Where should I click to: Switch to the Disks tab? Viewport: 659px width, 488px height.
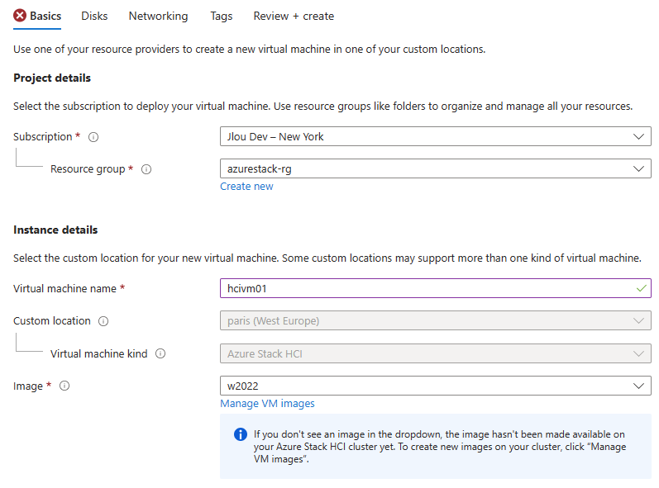tap(94, 16)
